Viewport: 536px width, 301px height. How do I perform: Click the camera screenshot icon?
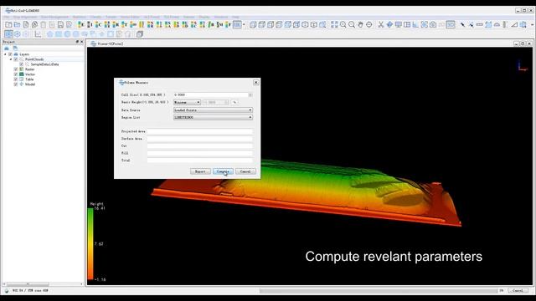click(x=433, y=24)
